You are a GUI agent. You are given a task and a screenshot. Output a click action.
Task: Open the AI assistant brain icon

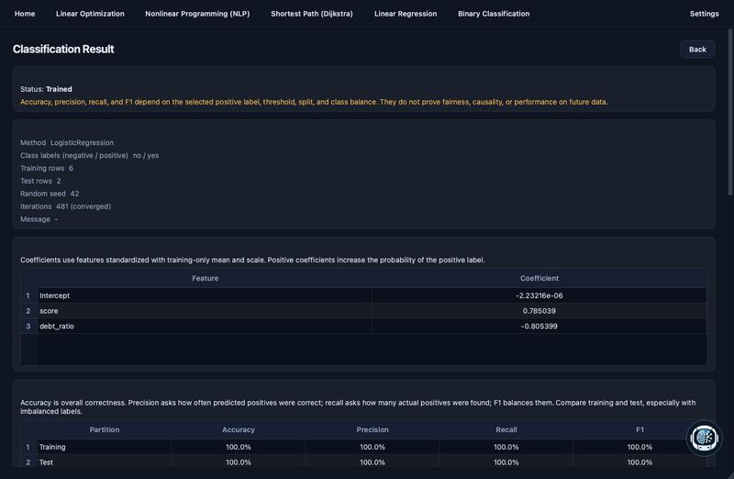point(704,439)
